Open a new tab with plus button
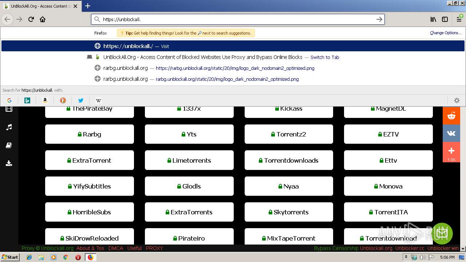 click(x=88, y=6)
